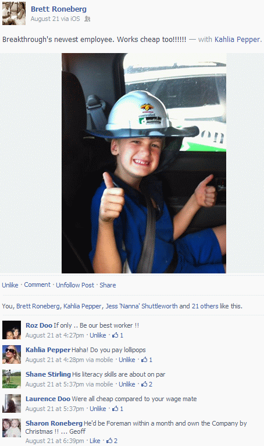Click the Comment link under the photo
264x446 pixels.
click(x=37, y=285)
